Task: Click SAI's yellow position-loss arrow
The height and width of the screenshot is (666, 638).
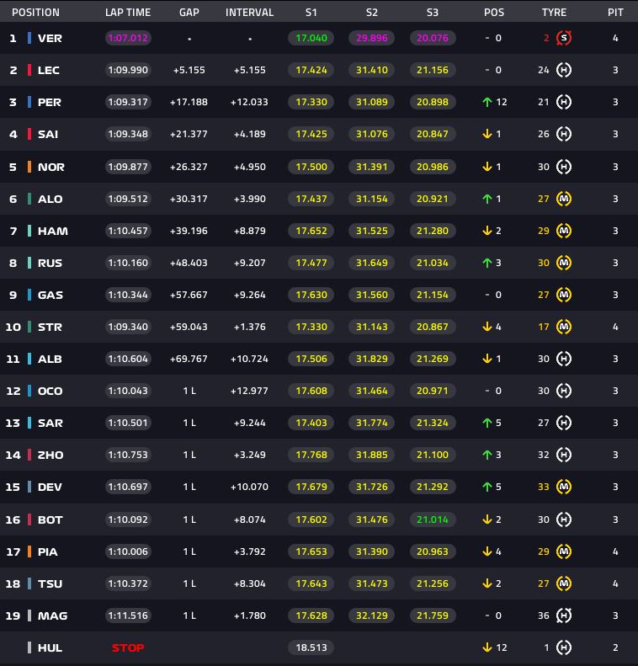Action: point(486,134)
